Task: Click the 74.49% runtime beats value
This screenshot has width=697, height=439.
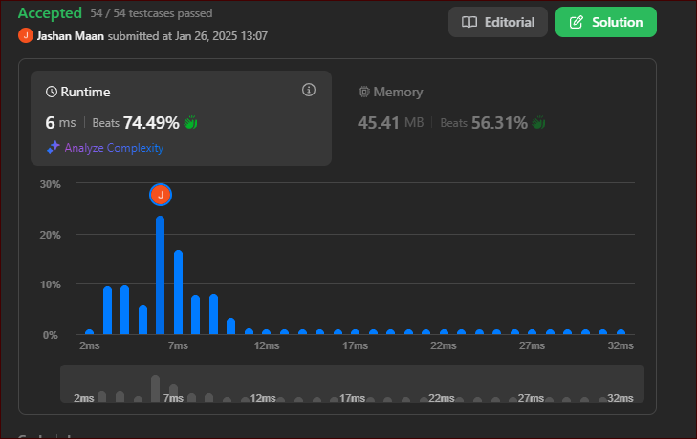Action: click(151, 123)
